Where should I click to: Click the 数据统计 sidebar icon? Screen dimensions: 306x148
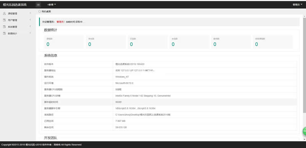[4, 33]
